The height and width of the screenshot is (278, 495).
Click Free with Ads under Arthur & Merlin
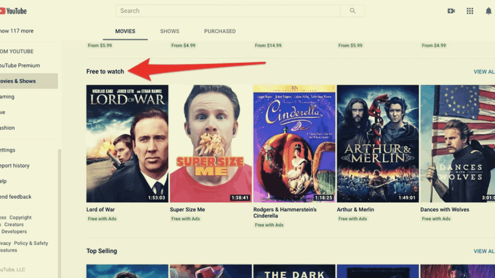[353, 219]
